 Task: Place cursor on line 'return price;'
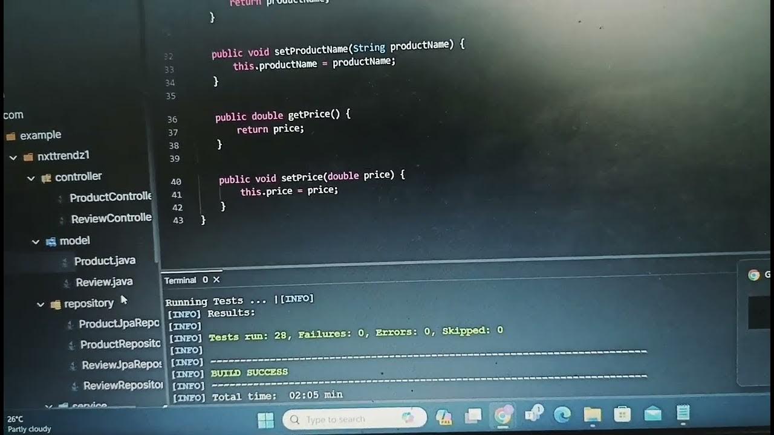[270, 129]
